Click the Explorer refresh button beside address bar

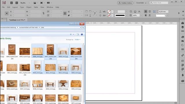[83, 27]
